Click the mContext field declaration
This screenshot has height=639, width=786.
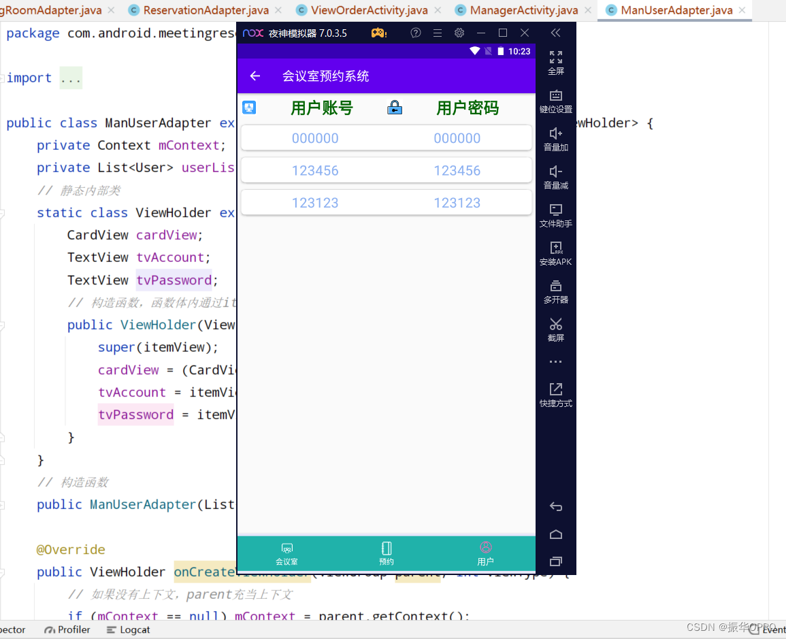[x=189, y=146]
